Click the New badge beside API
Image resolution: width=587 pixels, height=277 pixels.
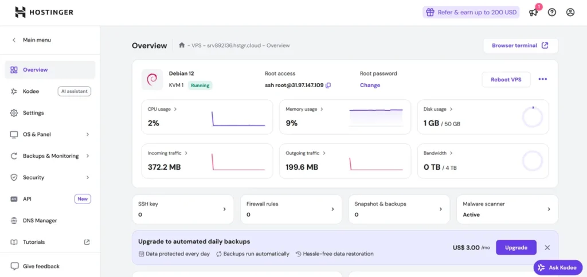83,199
